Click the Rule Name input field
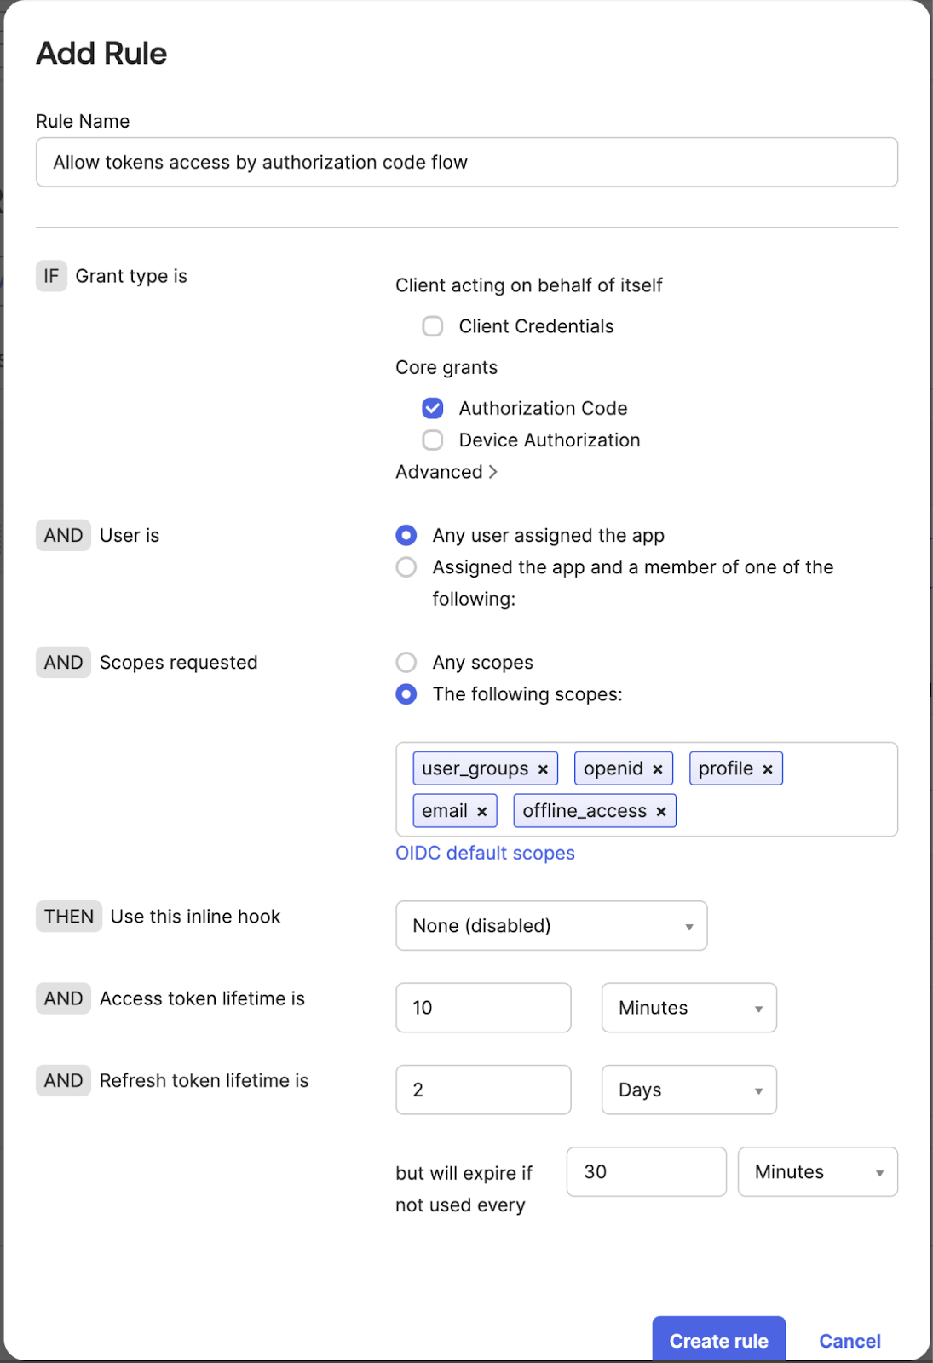 (x=466, y=163)
